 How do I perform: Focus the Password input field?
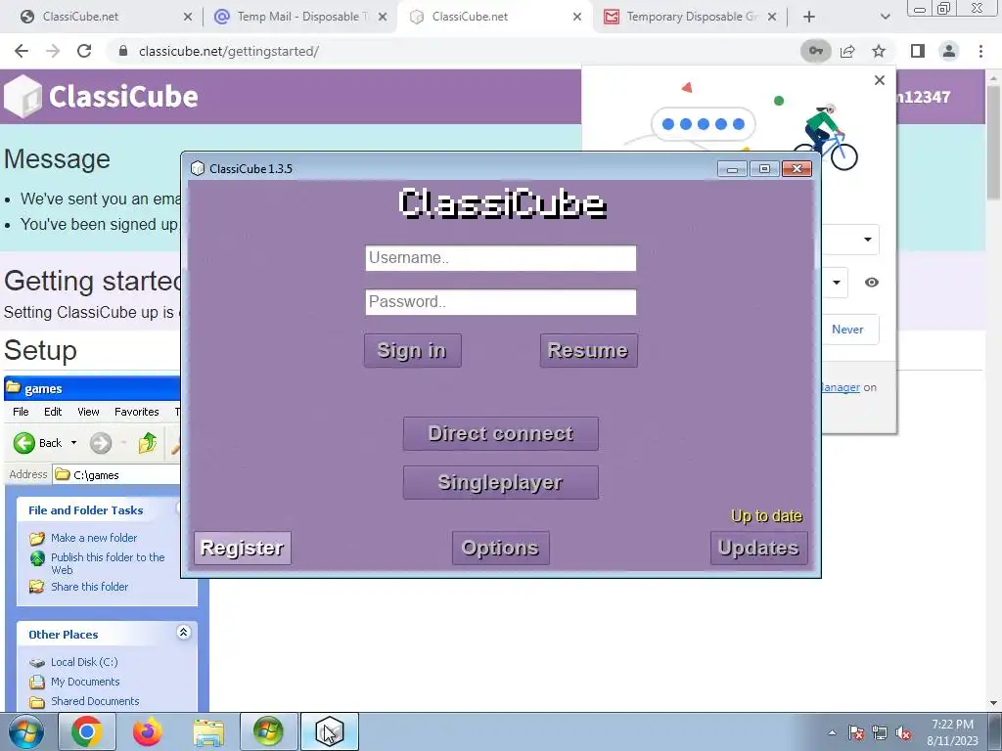[500, 302]
